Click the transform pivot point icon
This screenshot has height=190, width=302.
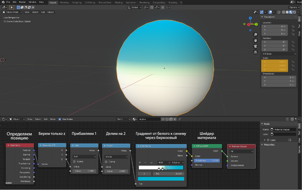[146, 7]
